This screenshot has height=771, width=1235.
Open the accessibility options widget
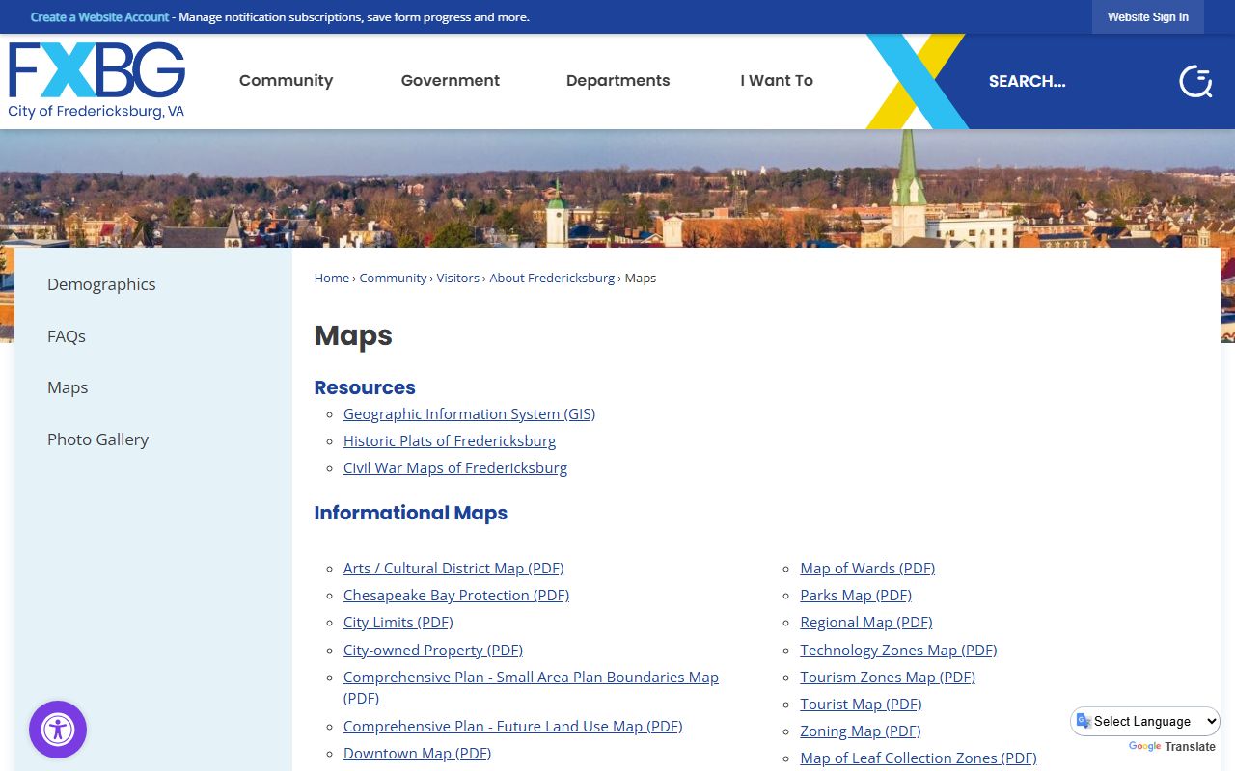pyautogui.click(x=58, y=730)
